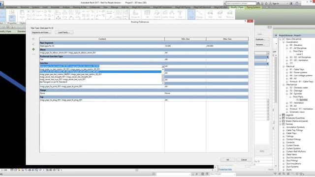Select the Modify tool in the ribbon
315x177 pixels.
pos(2,15)
